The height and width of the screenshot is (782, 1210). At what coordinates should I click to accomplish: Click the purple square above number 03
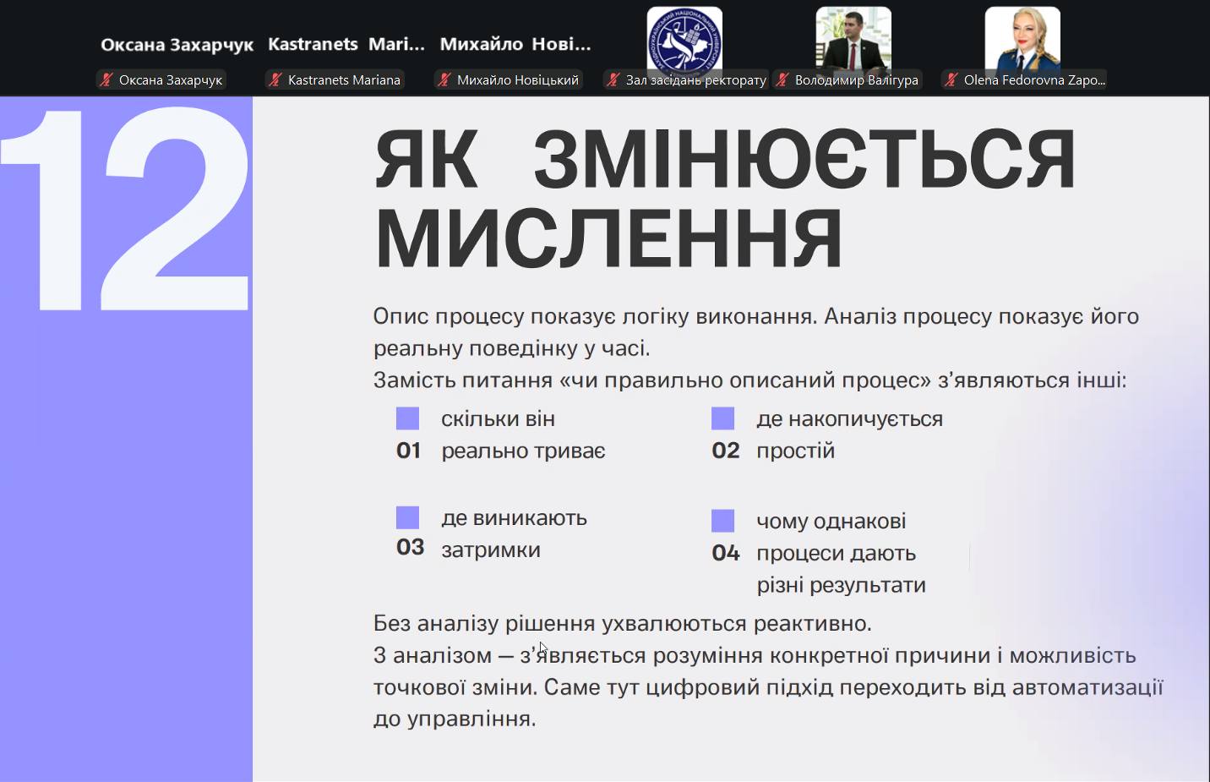click(408, 517)
